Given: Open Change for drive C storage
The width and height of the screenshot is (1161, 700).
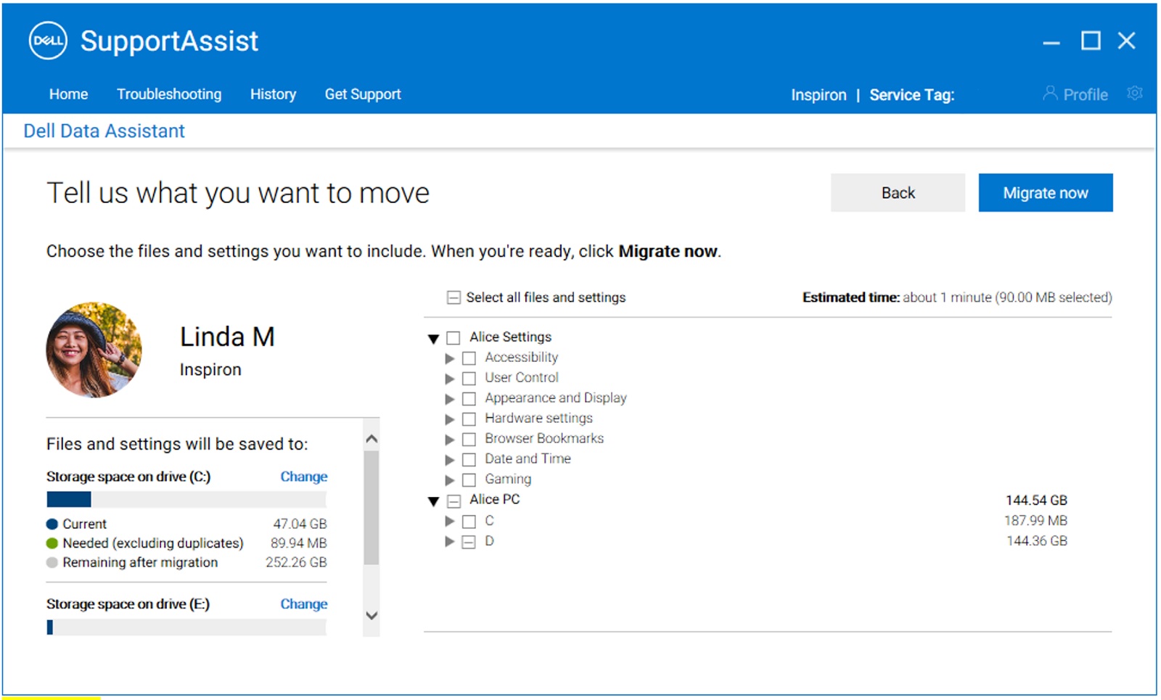Looking at the screenshot, I should (303, 477).
